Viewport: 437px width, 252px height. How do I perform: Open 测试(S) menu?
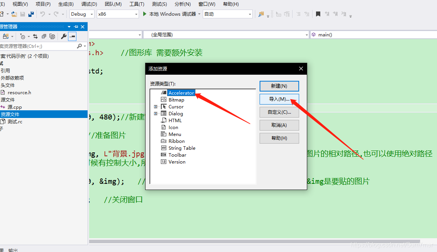(x=159, y=4)
